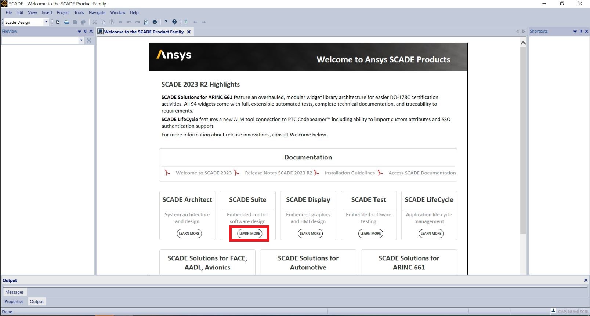This screenshot has width=590, height=316.
Task: Click the scrollbar up arrow on welcome page
Action: [523, 43]
